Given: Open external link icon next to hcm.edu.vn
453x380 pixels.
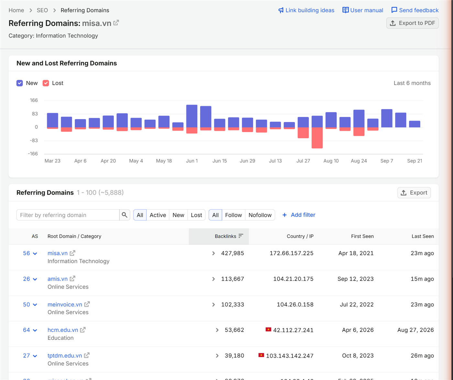Looking at the screenshot, I should (83, 330).
